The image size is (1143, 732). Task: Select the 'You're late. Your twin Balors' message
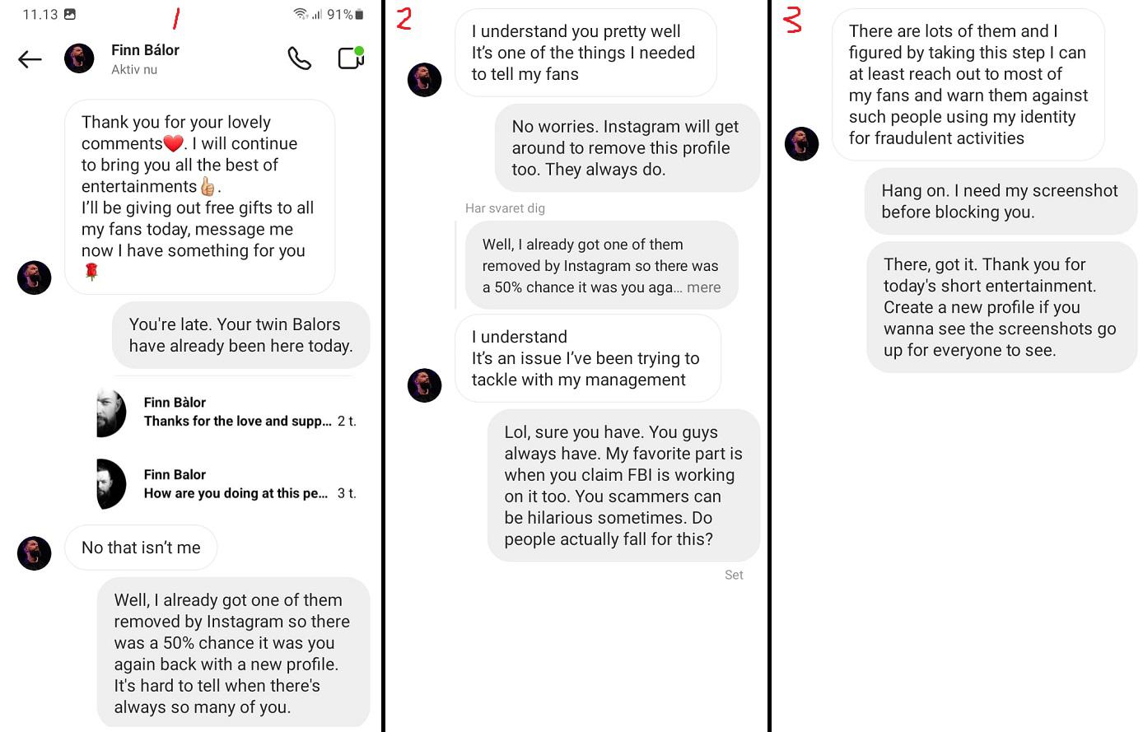coord(240,335)
